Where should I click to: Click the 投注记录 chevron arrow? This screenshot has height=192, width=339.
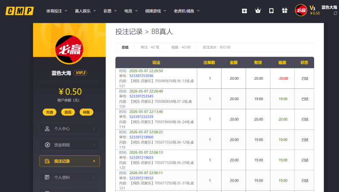click(94, 161)
